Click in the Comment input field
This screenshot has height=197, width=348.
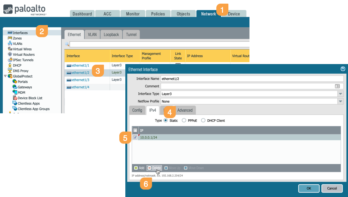pyautogui.click(x=252, y=86)
